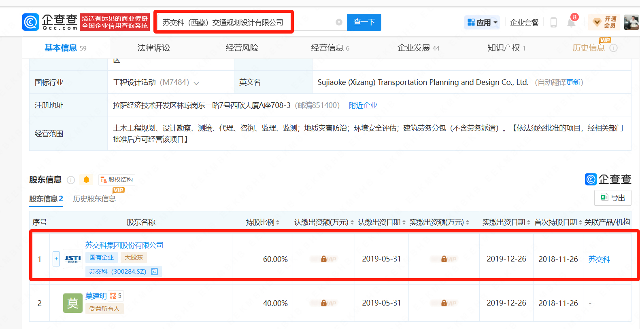This screenshot has width=640, height=329.
Task: Open the 苏交科集团股份有限公司 link
Action: tap(124, 245)
